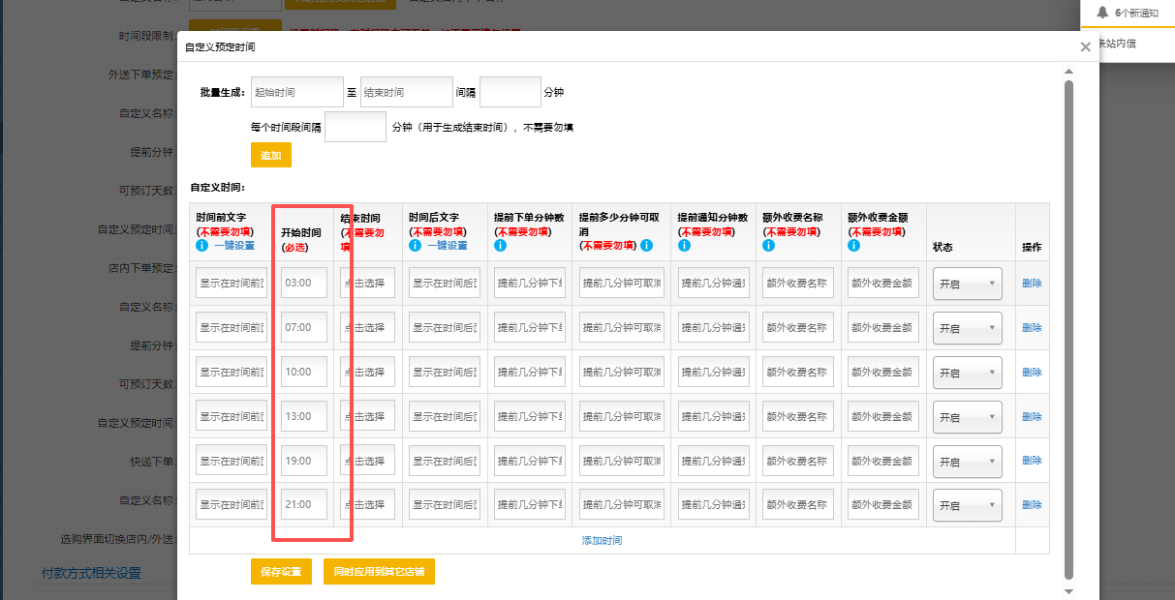
Task: Open the 状态 dropdown in the 21:00 row
Action: click(967, 505)
